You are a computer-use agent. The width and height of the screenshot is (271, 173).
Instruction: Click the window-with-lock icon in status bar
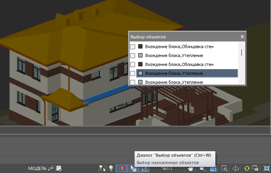(255, 168)
